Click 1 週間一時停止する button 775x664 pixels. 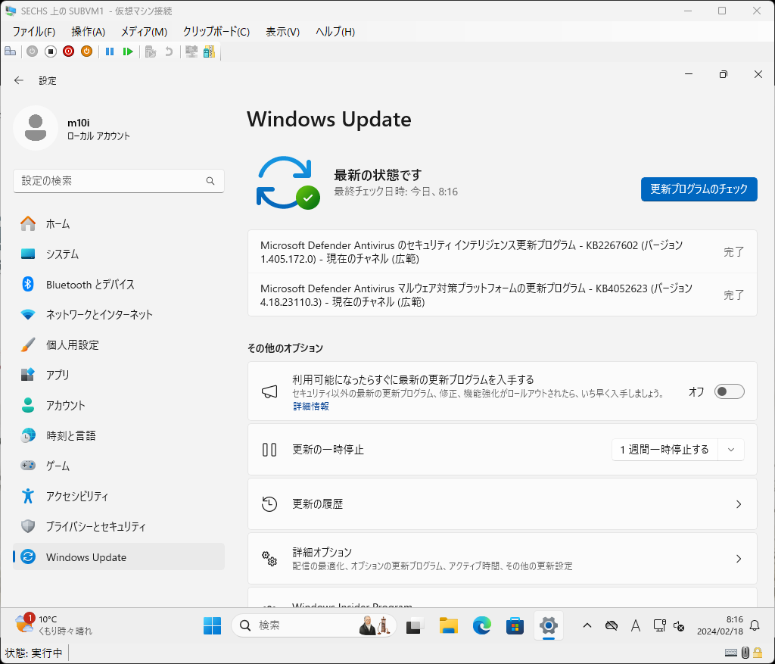coord(665,450)
